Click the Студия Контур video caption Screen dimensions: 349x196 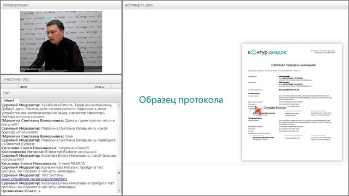(x=31, y=69)
